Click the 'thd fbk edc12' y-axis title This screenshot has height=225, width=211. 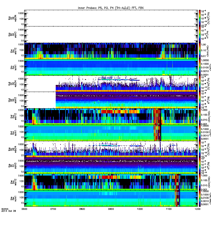coord(14,116)
